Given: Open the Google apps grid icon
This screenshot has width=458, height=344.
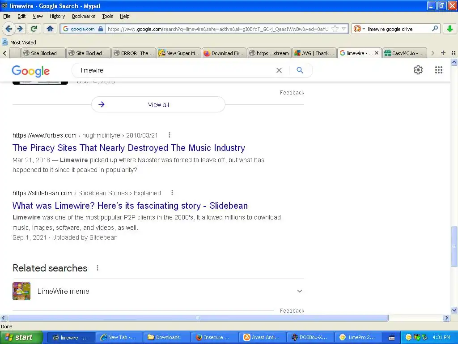Looking at the screenshot, I should 438,70.
